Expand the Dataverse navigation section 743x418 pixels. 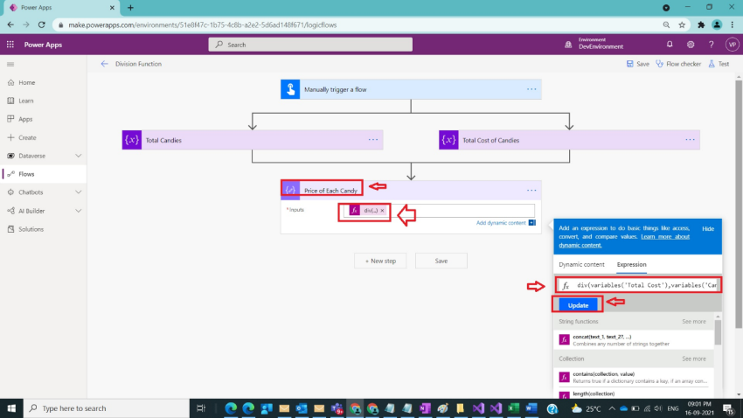click(x=78, y=156)
